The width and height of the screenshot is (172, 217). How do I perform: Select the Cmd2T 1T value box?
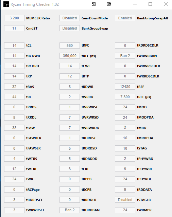[x=14, y=28]
